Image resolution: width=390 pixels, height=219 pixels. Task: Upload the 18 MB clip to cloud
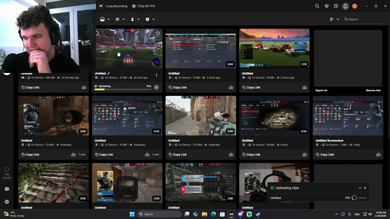305,155
